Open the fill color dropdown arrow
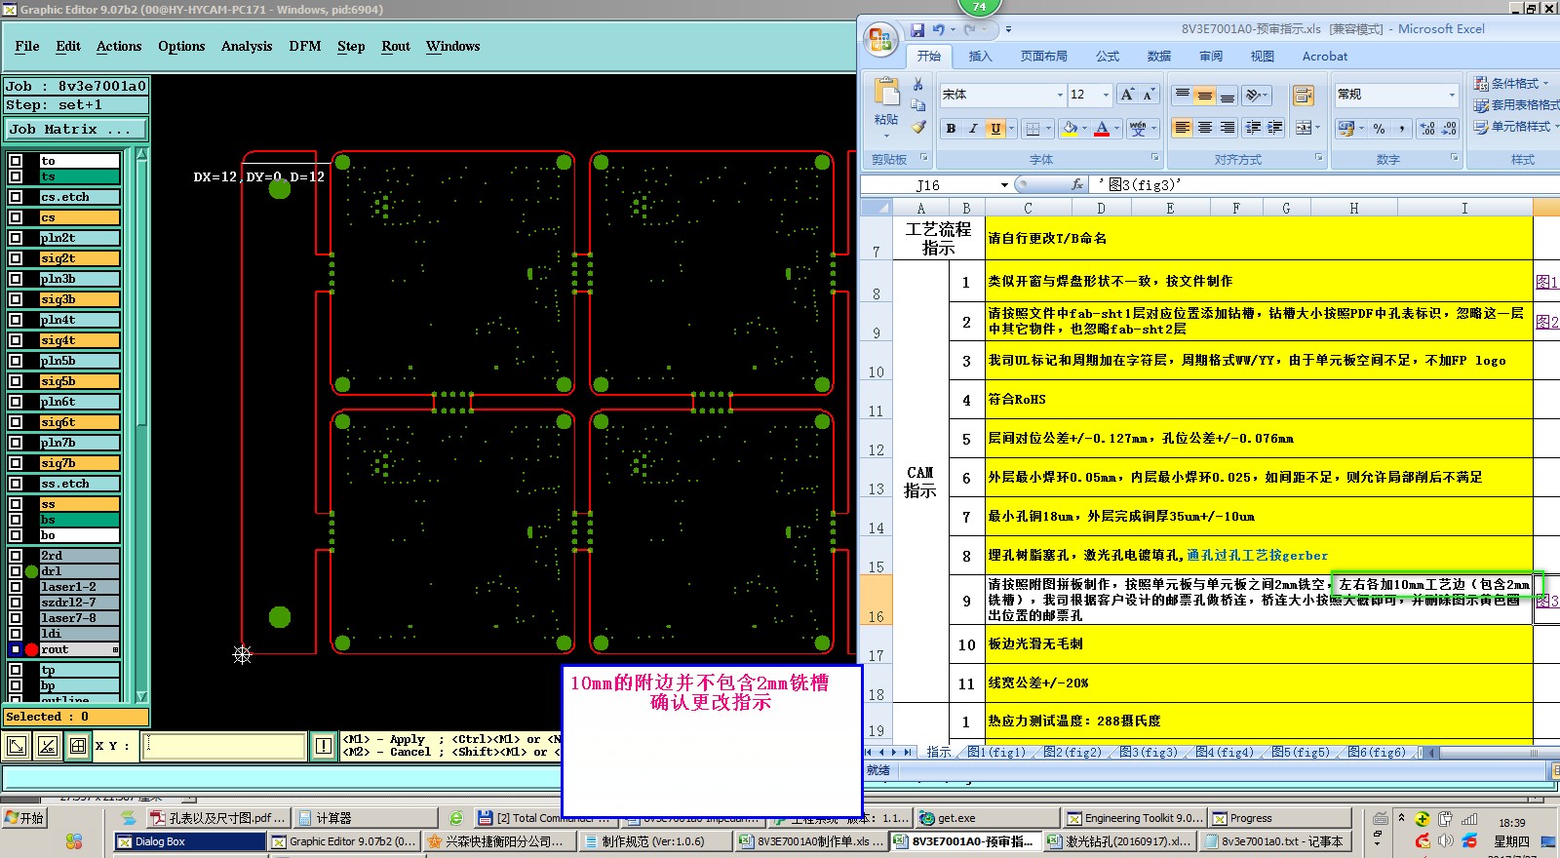This screenshot has height=858, width=1560. click(x=1084, y=128)
